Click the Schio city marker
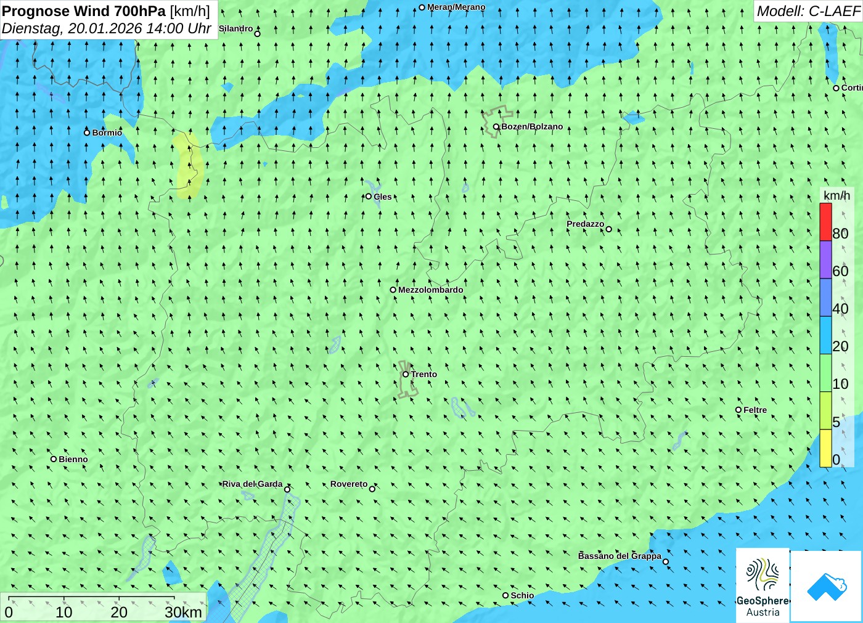This screenshot has width=863, height=623. coord(505,595)
